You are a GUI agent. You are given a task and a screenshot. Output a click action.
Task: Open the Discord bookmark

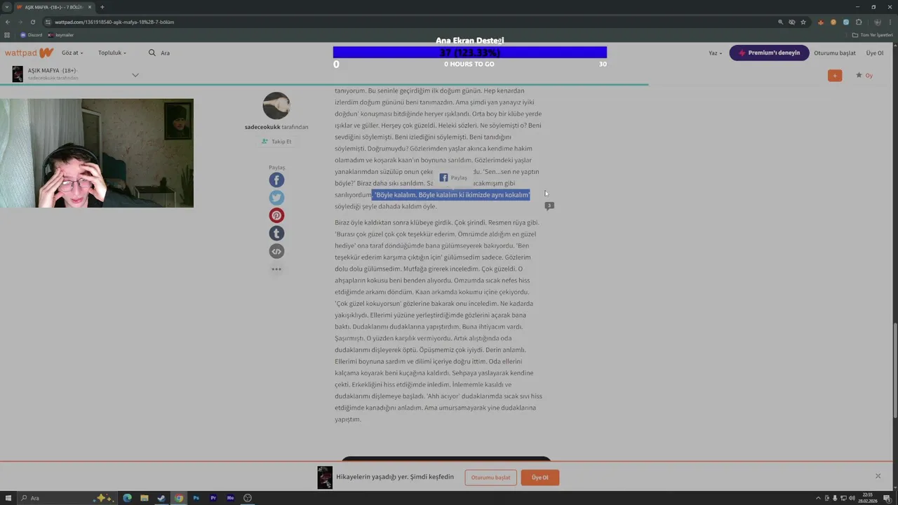tap(31, 34)
